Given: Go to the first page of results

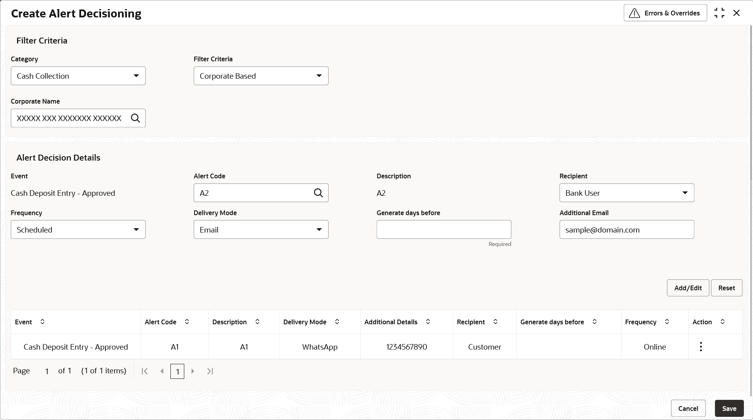Looking at the screenshot, I should click(145, 371).
